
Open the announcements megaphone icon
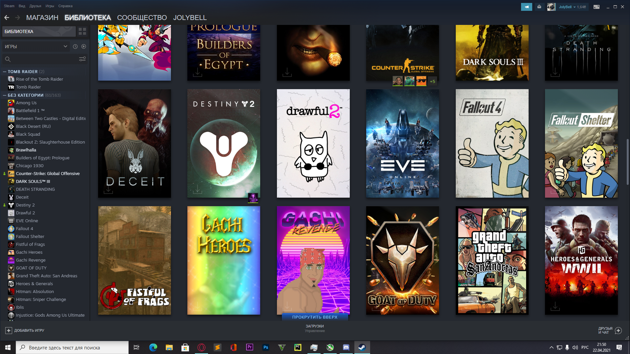tap(526, 7)
